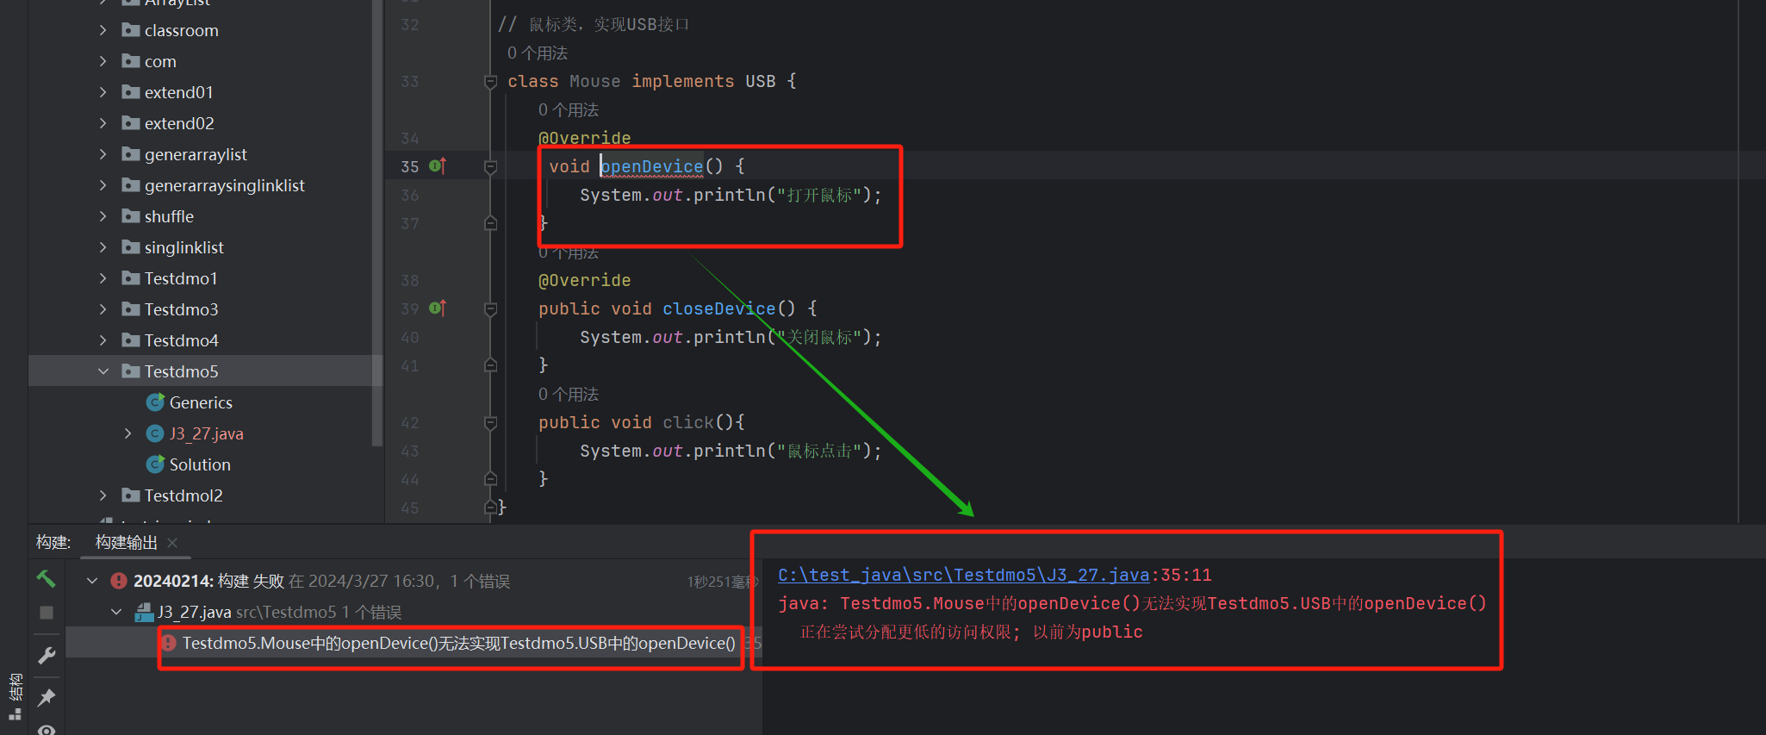Click openDevice method name on line 35

click(652, 166)
